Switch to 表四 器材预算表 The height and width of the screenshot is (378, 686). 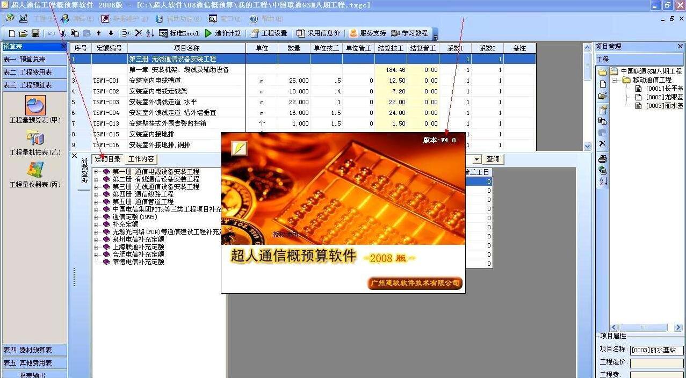34,350
